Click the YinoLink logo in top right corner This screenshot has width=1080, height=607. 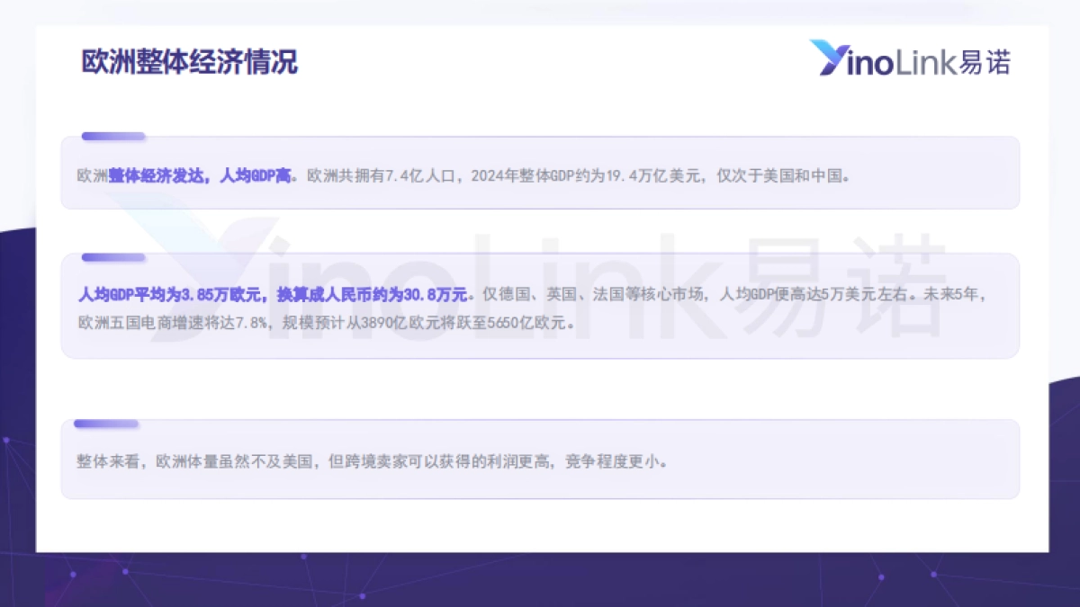point(912,58)
